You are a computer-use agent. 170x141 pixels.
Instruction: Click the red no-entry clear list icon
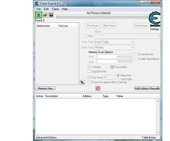click(x=98, y=88)
